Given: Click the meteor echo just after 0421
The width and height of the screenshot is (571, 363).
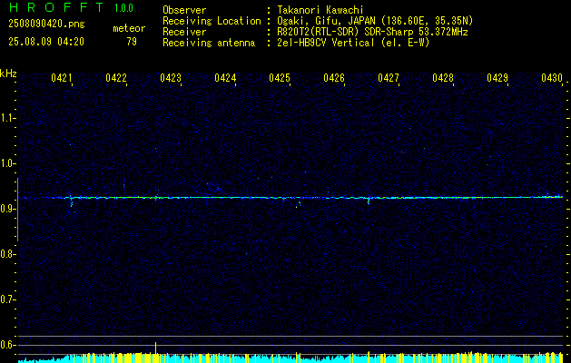Looking at the screenshot, I should (72, 201).
